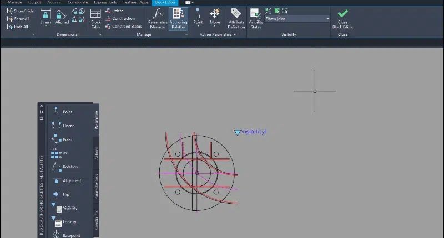The image size is (444, 238).
Task: Select the angular constraint icon in Dimensional panel
Action: tap(74, 19)
